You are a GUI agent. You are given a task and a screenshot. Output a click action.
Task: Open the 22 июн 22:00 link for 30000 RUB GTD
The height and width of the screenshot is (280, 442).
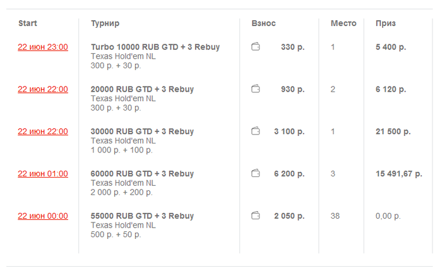[43, 131]
